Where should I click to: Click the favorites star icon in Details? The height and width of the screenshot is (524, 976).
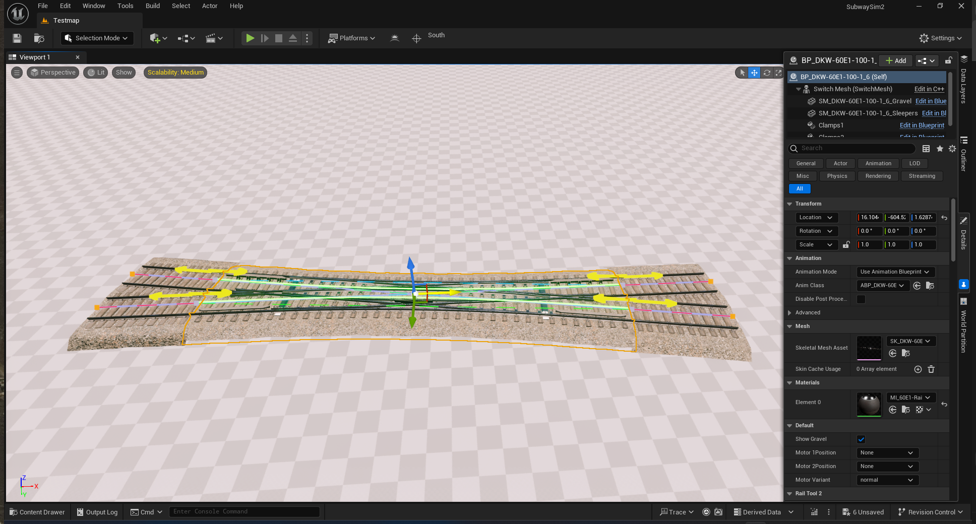point(940,149)
